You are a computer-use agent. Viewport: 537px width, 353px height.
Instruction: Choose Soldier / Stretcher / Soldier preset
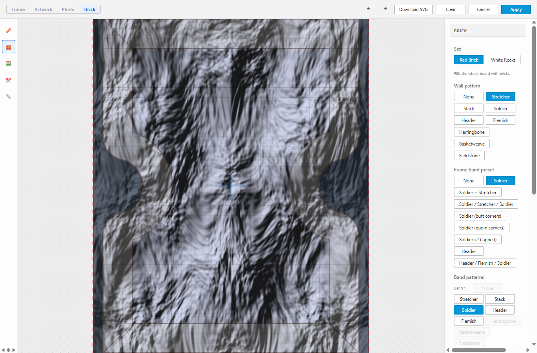click(486, 204)
